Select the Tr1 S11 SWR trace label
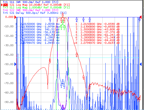144x110 pixels. point(30,2)
